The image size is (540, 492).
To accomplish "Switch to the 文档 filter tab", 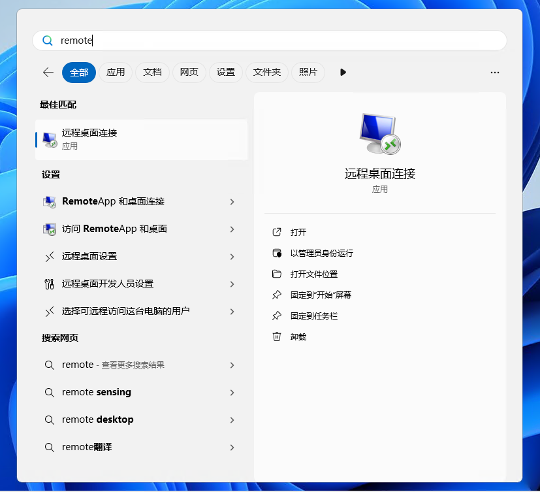I will click(152, 73).
